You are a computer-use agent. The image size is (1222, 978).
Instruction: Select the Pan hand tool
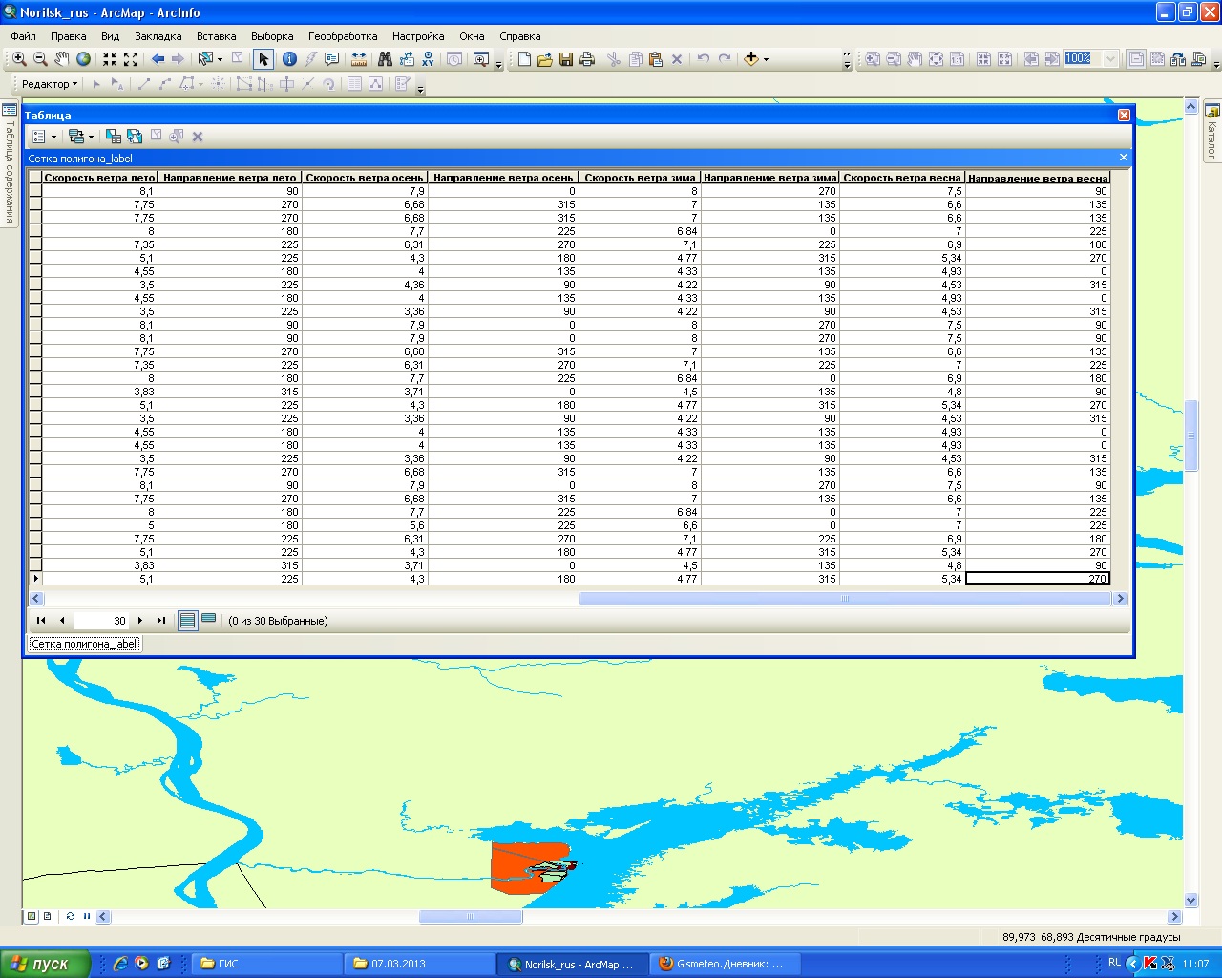coord(62,59)
